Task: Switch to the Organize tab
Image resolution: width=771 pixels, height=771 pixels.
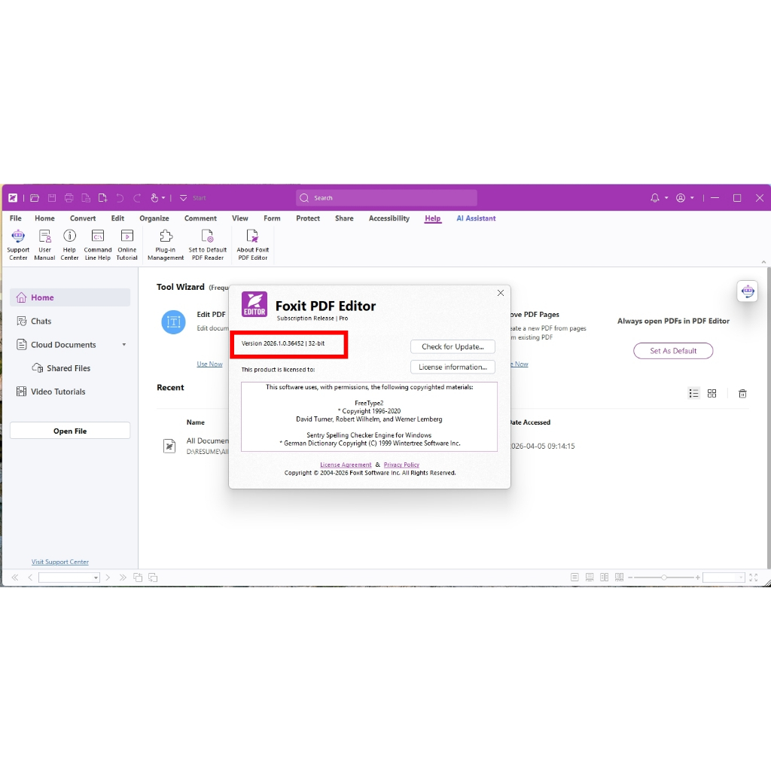Action: pos(154,218)
